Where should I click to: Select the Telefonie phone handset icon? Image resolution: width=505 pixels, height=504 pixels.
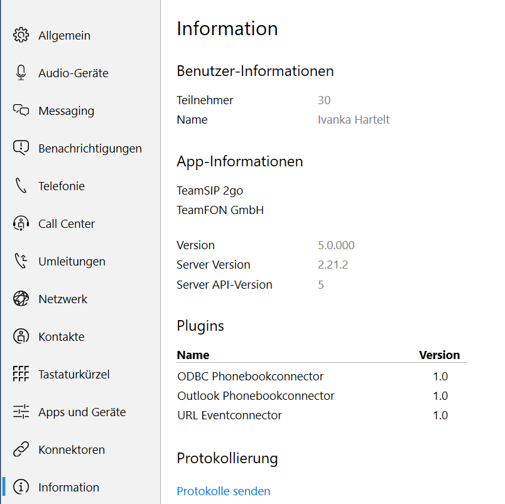coord(21,186)
